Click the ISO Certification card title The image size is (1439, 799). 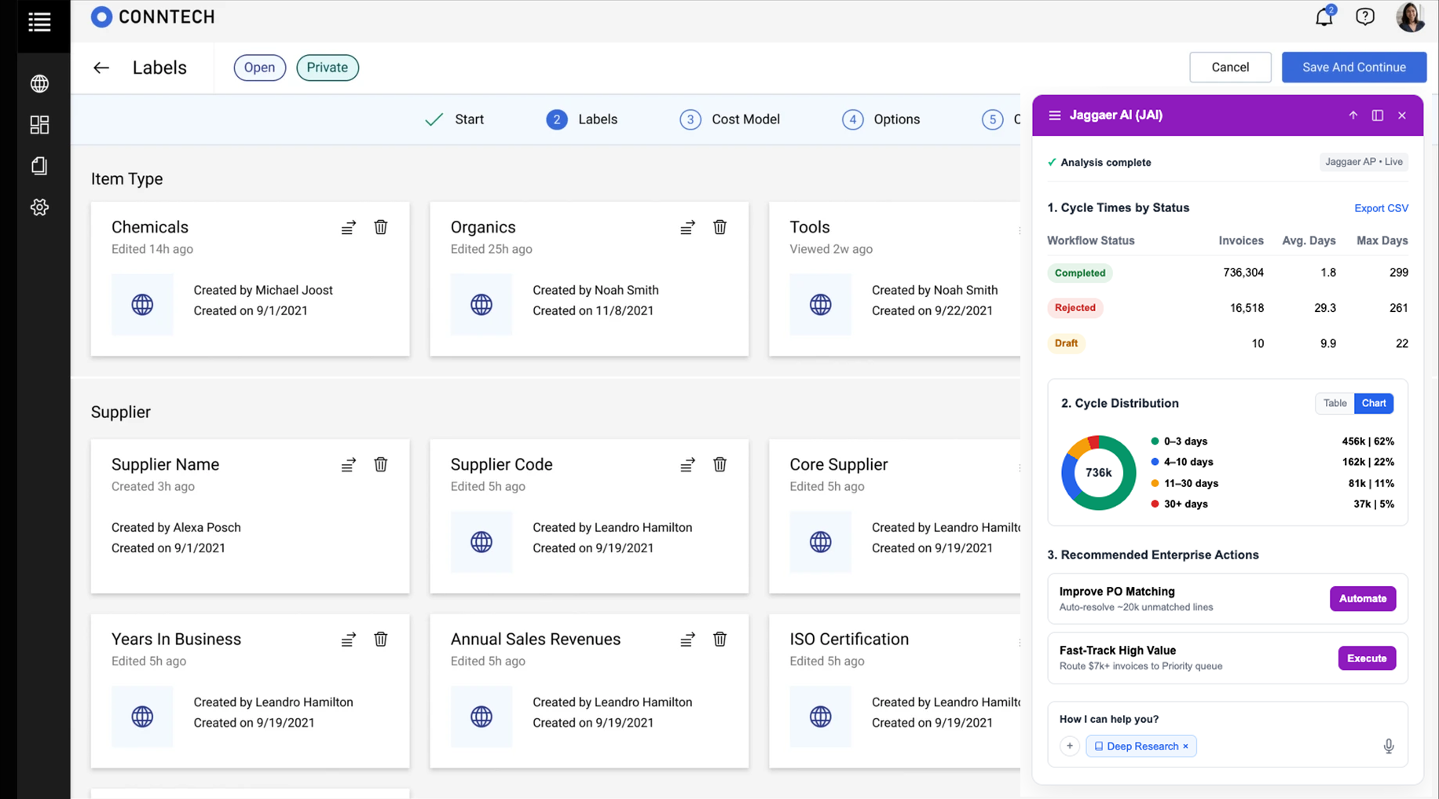(x=849, y=640)
